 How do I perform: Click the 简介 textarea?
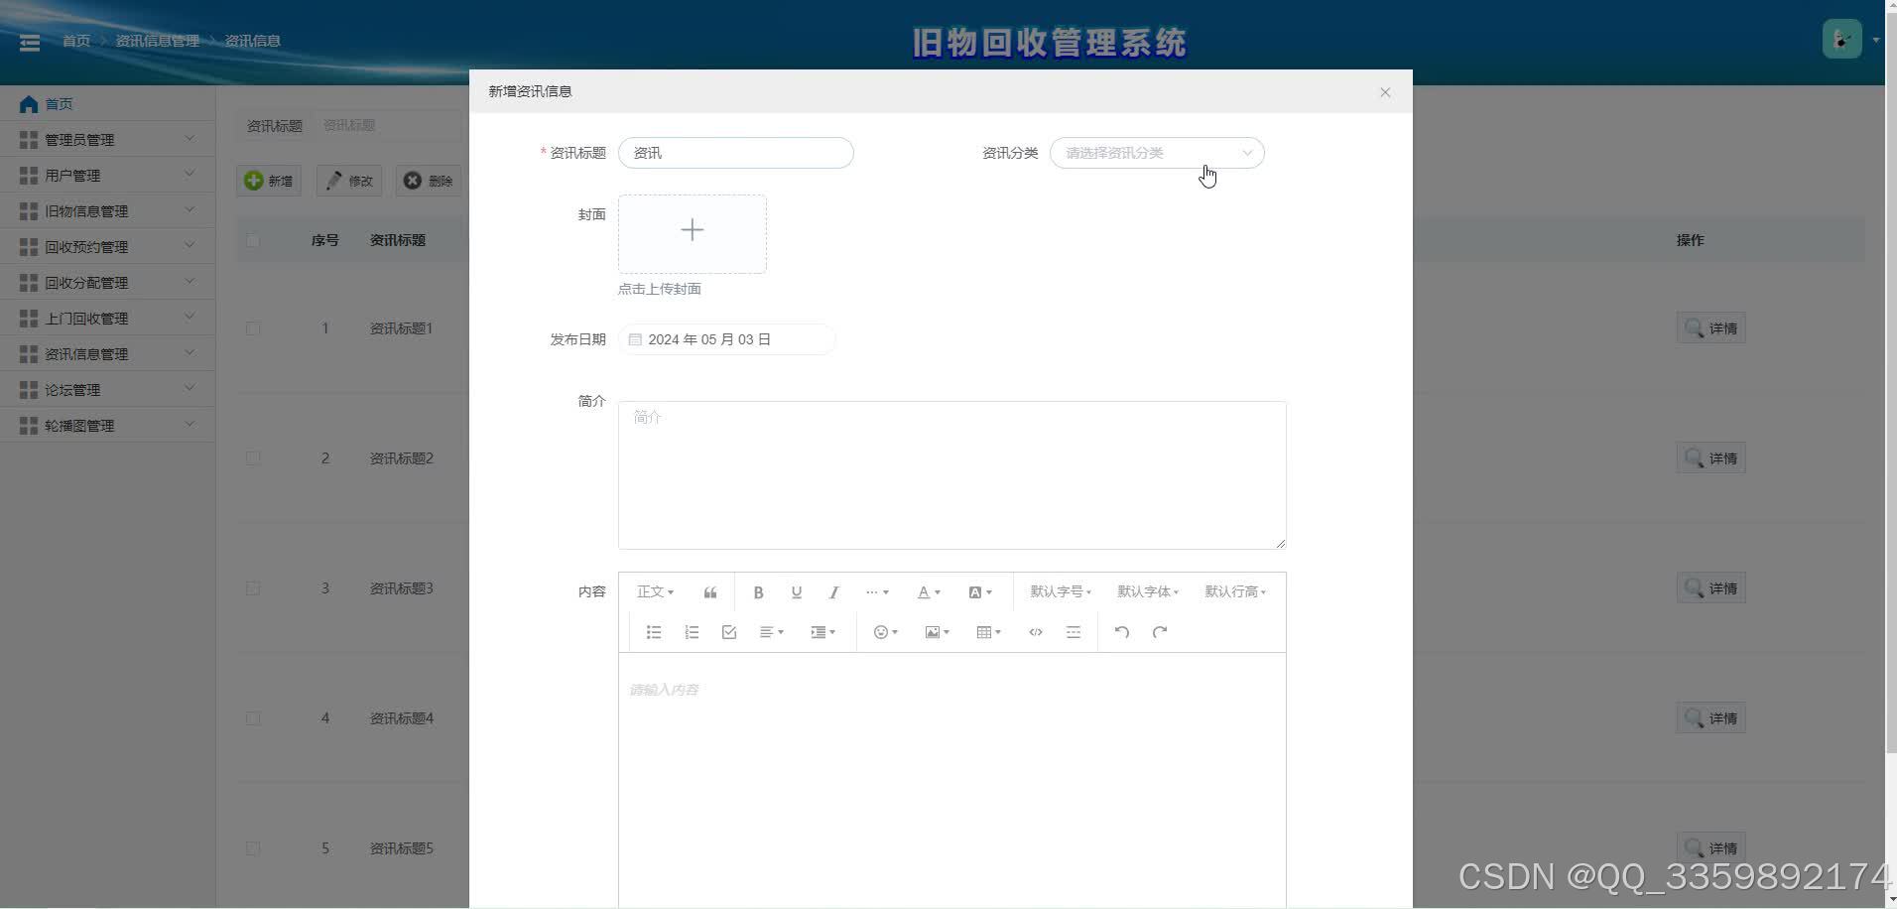(951, 475)
